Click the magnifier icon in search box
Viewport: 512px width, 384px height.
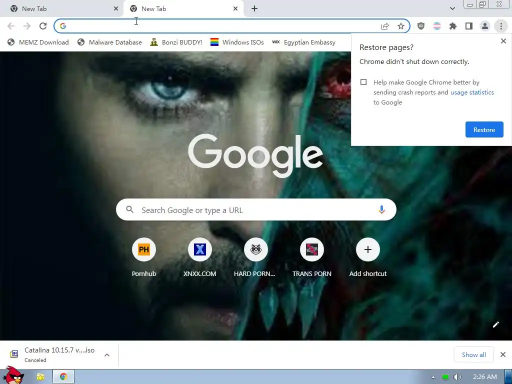coord(130,209)
